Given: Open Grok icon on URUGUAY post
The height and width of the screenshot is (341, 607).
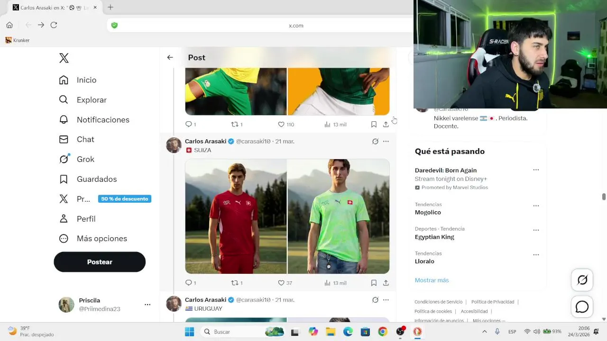Looking at the screenshot, I should (375, 300).
